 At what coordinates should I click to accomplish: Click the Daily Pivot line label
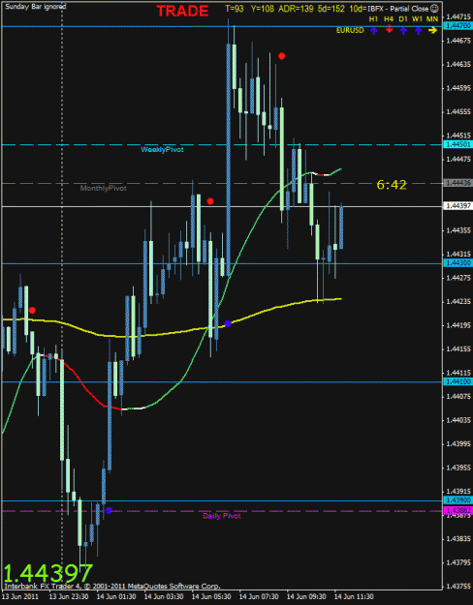(222, 516)
